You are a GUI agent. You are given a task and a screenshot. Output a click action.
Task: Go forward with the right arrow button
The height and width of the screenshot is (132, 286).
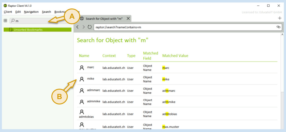tap(83, 27)
